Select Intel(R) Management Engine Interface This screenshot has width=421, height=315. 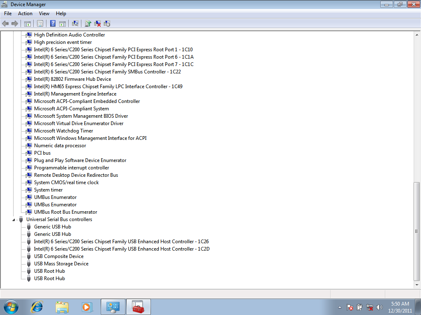tap(75, 94)
